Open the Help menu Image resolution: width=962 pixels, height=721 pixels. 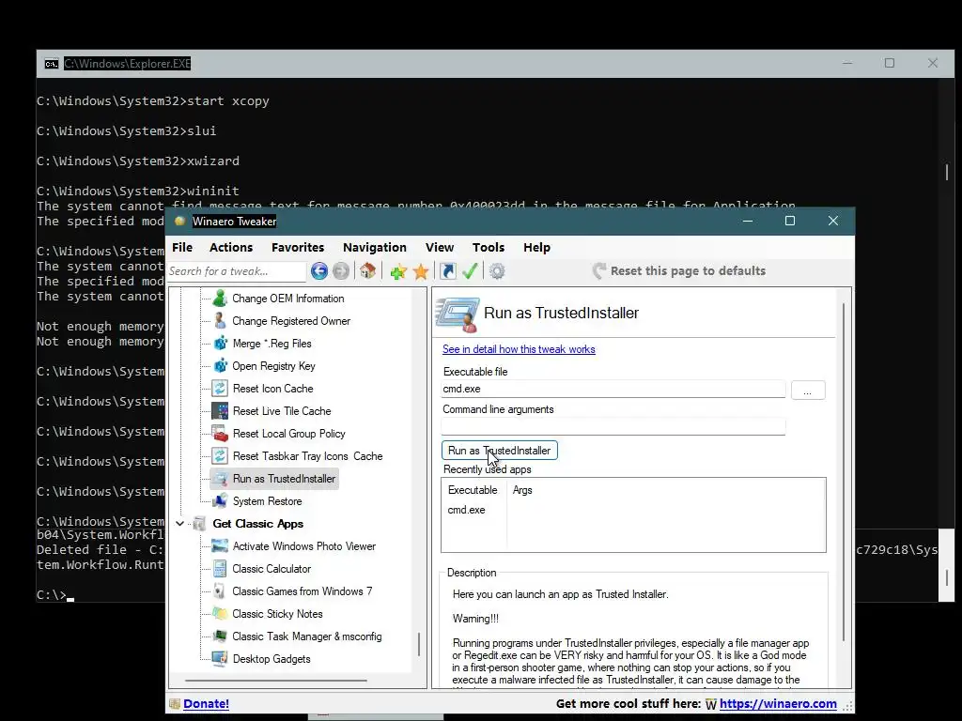[x=536, y=247]
